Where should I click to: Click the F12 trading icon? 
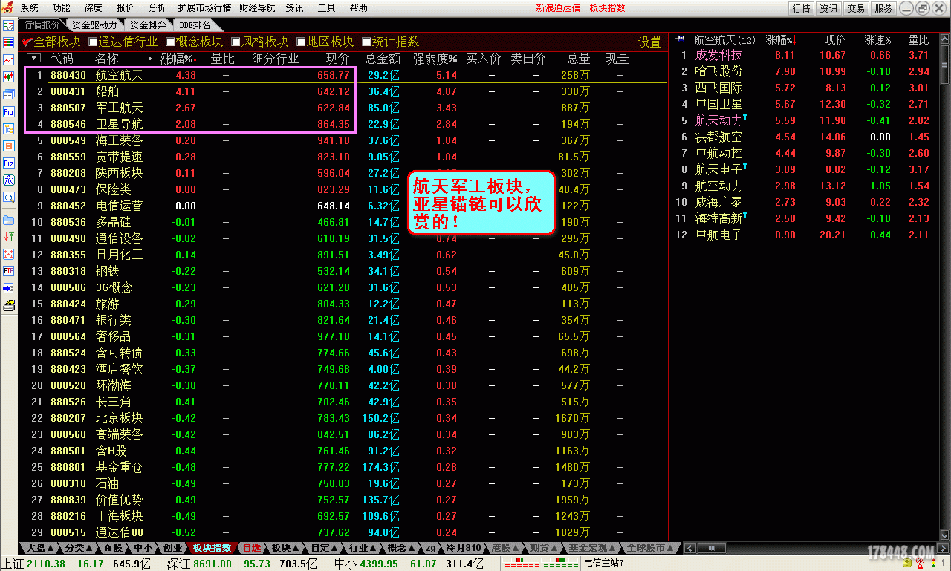pyautogui.click(x=8, y=163)
